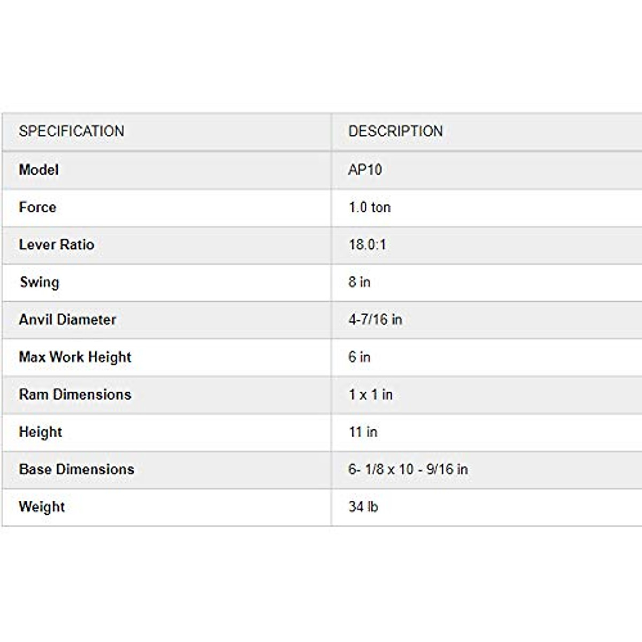The image size is (642, 642).
Task: Click the AP10 model value
Action: (x=365, y=170)
